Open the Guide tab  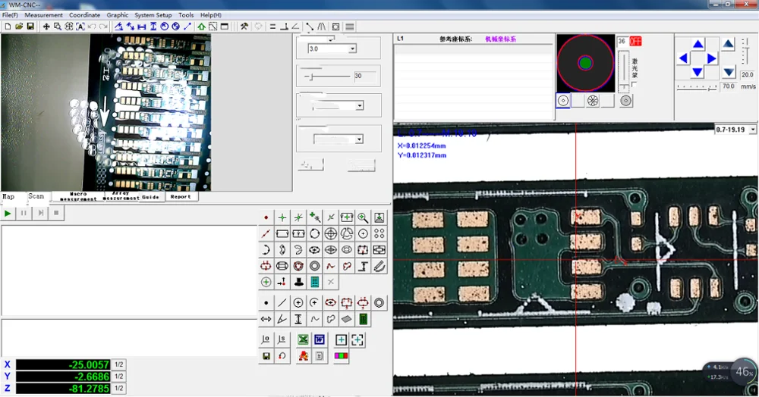(150, 196)
